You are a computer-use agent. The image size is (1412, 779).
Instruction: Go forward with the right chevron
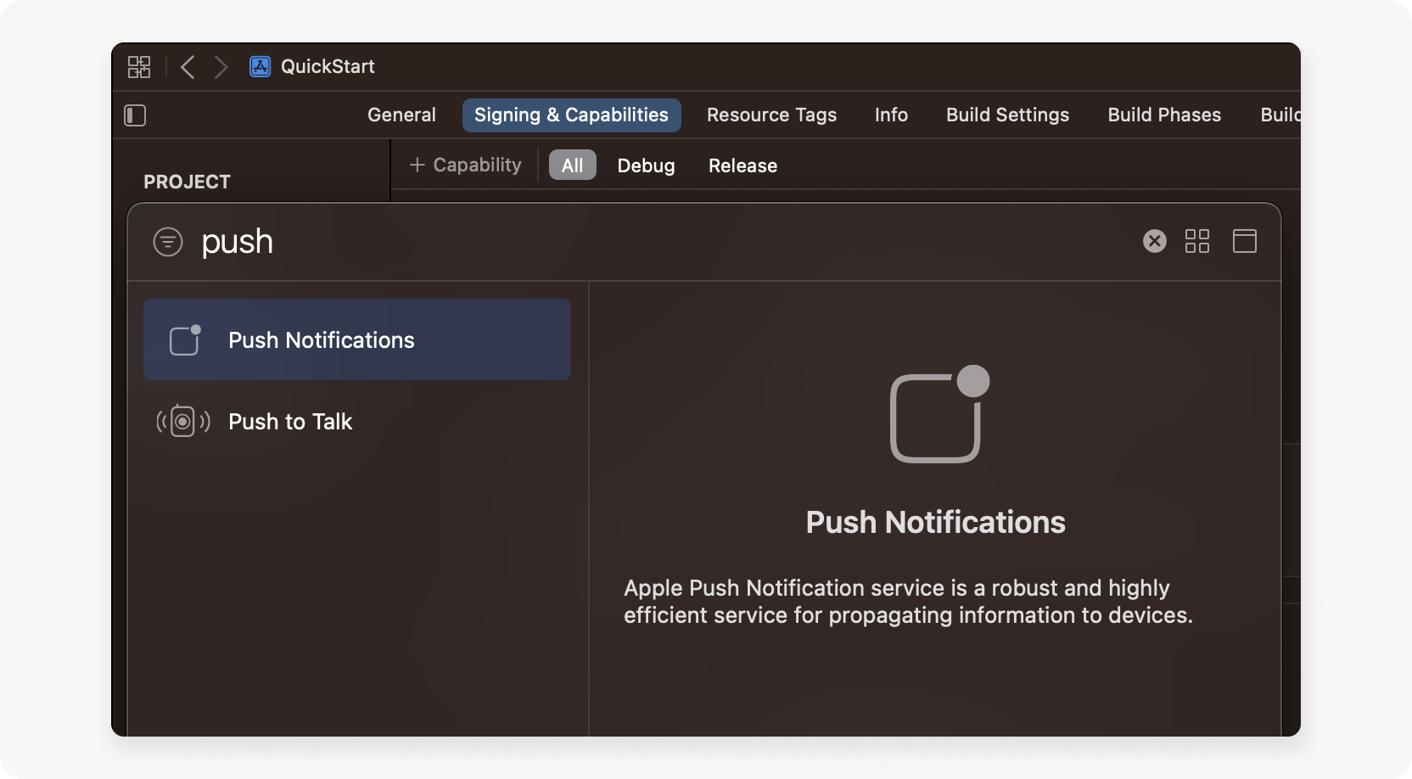click(x=221, y=67)
